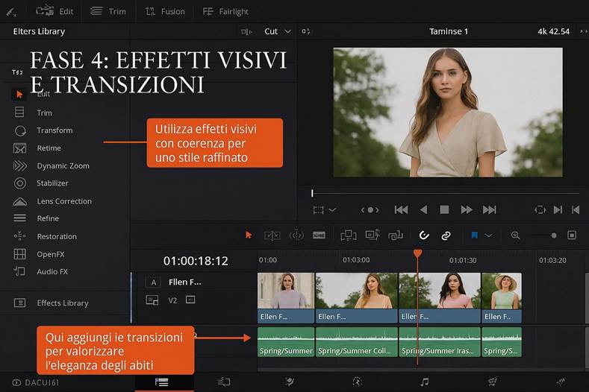The width and height of the screenshot is (589, 392).
Task: Click the viewer scrubber bar
Action: (x=445, y=193)
